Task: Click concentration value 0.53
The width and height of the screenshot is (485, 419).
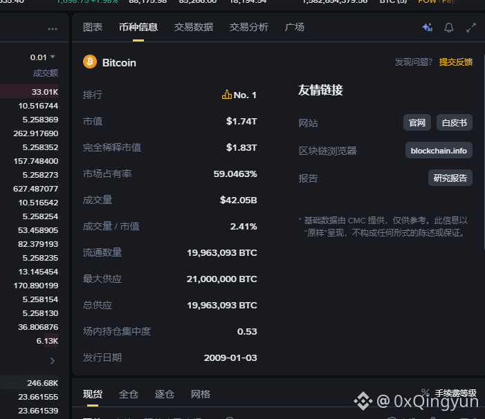Action: (x=247, y=332)
